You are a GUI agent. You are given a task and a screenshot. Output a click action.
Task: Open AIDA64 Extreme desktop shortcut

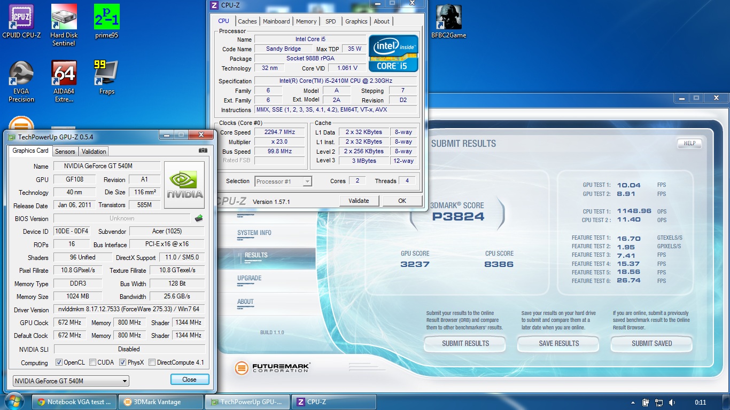click(64, 81)
